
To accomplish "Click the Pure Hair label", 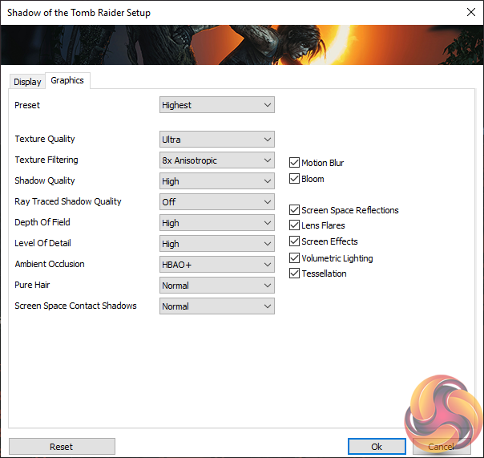I will point(32,285).
